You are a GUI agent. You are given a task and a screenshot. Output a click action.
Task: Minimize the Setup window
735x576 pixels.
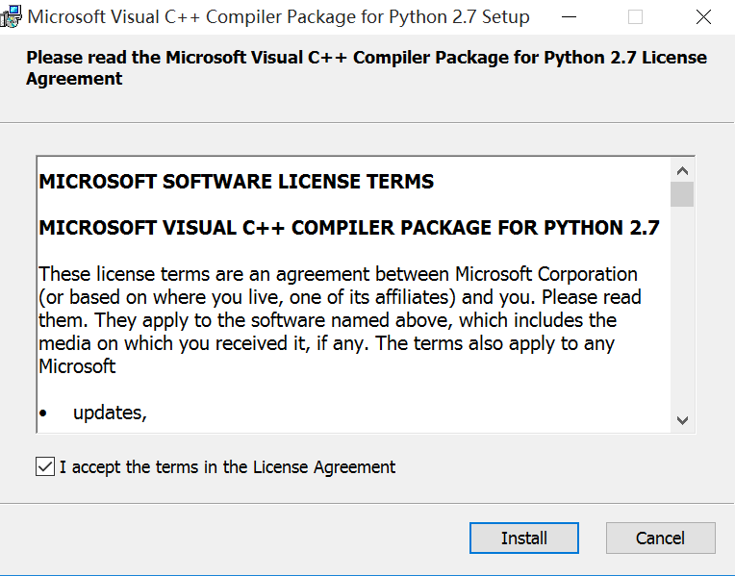pos(570,17)
